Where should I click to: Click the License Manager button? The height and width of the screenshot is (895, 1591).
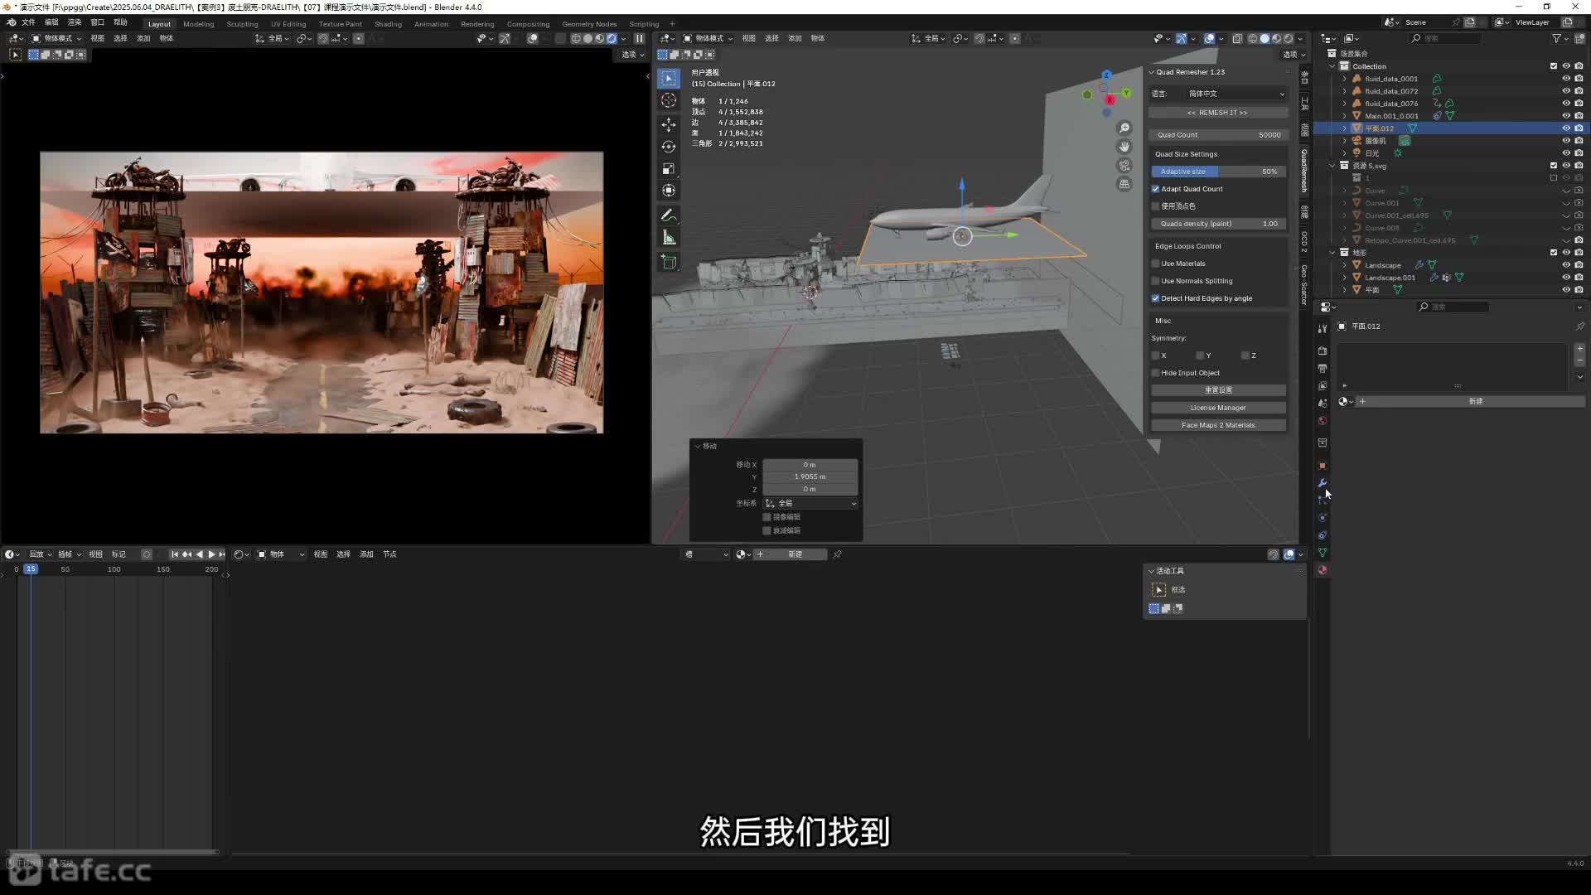[1218, 408]
